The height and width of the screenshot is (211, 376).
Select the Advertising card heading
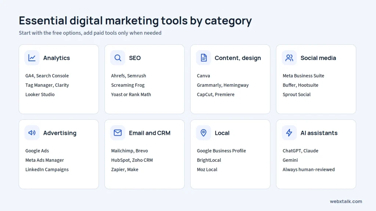60,133
